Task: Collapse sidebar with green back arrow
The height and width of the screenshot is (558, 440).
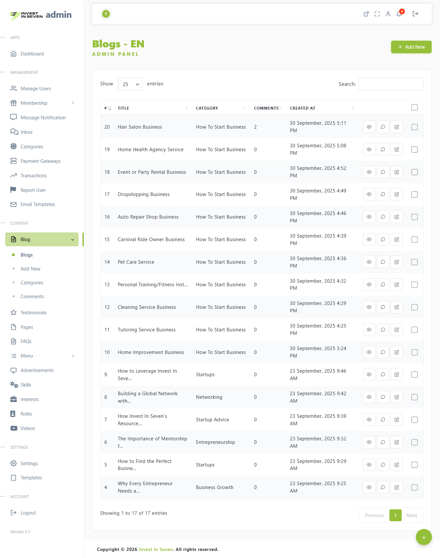Action: coord(106,14)
